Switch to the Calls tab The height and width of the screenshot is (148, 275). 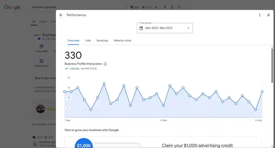(88, 41)
